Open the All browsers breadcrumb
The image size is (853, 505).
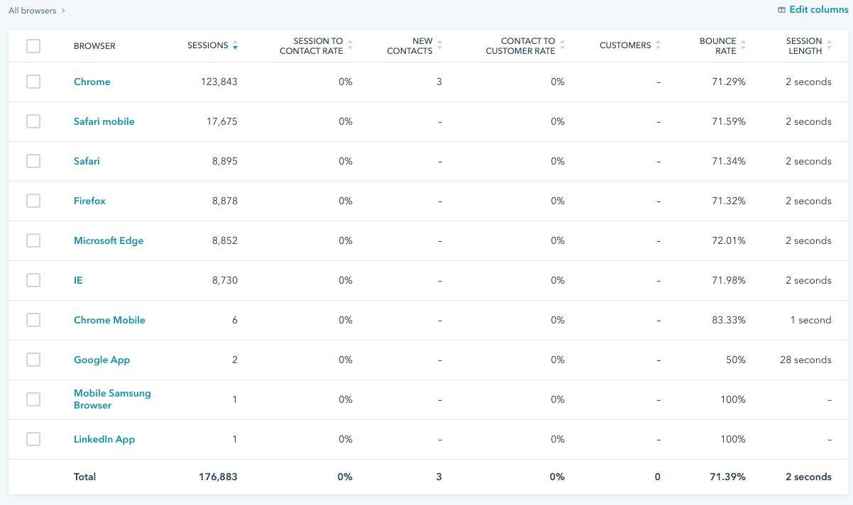(x=31, y=10)
